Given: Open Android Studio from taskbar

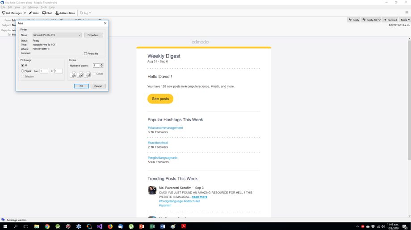Looking at the screenshot, I should (x=58, y=226).
